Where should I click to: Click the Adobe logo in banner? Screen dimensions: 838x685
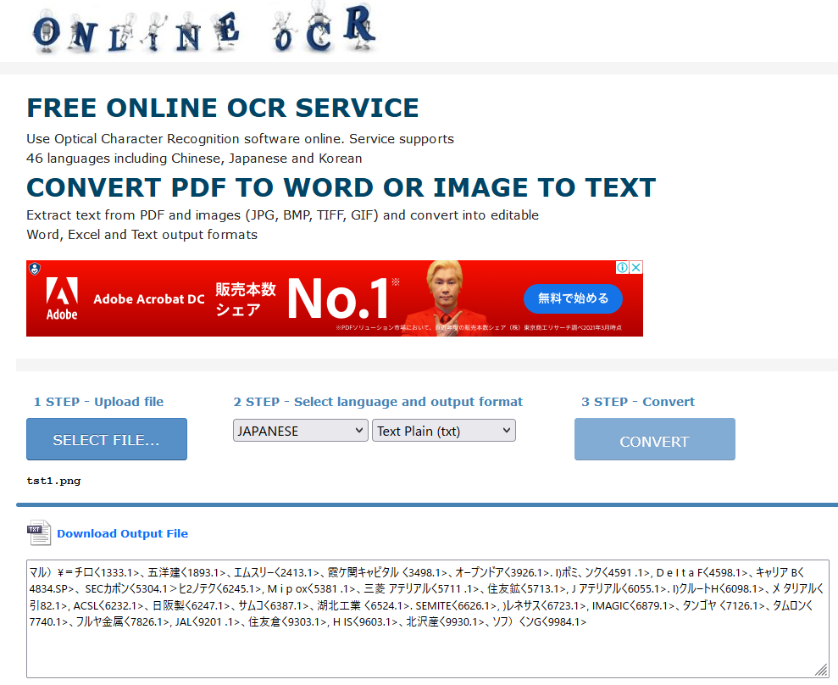pos(62,298)
